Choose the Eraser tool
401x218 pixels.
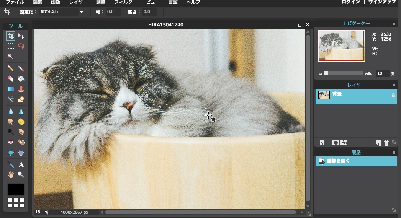(11, 79)
